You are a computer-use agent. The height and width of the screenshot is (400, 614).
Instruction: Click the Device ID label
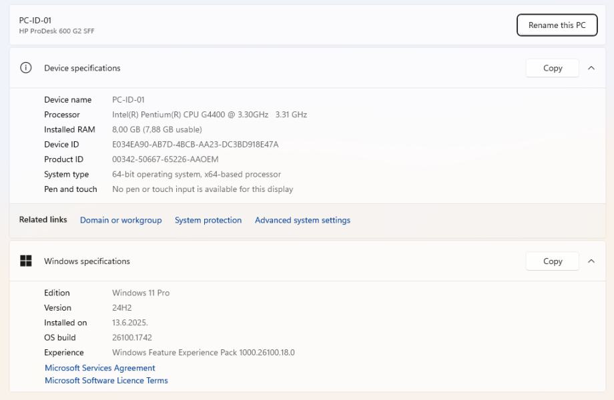point(61,144)
